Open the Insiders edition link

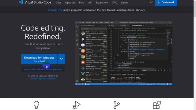36,69
